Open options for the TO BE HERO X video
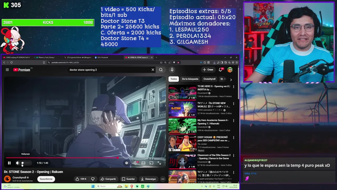 click(x=234, y=87)
